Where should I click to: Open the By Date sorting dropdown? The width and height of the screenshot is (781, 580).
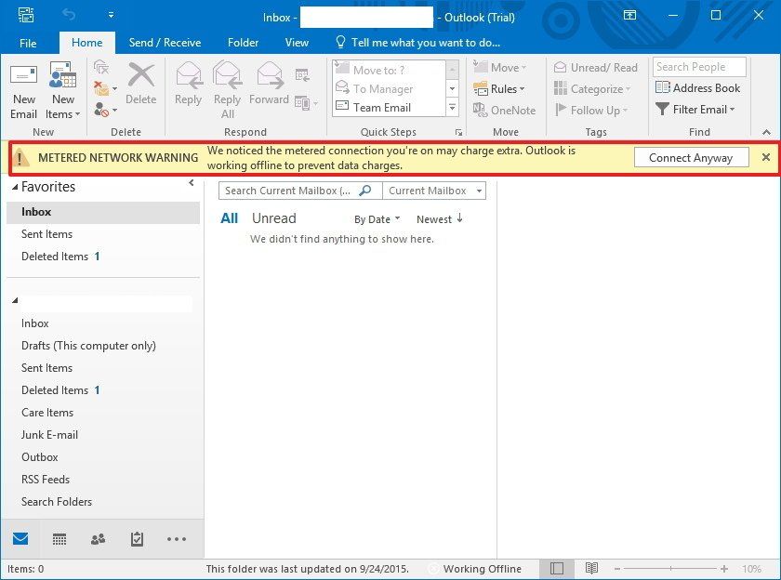click(x=376, y=218)
